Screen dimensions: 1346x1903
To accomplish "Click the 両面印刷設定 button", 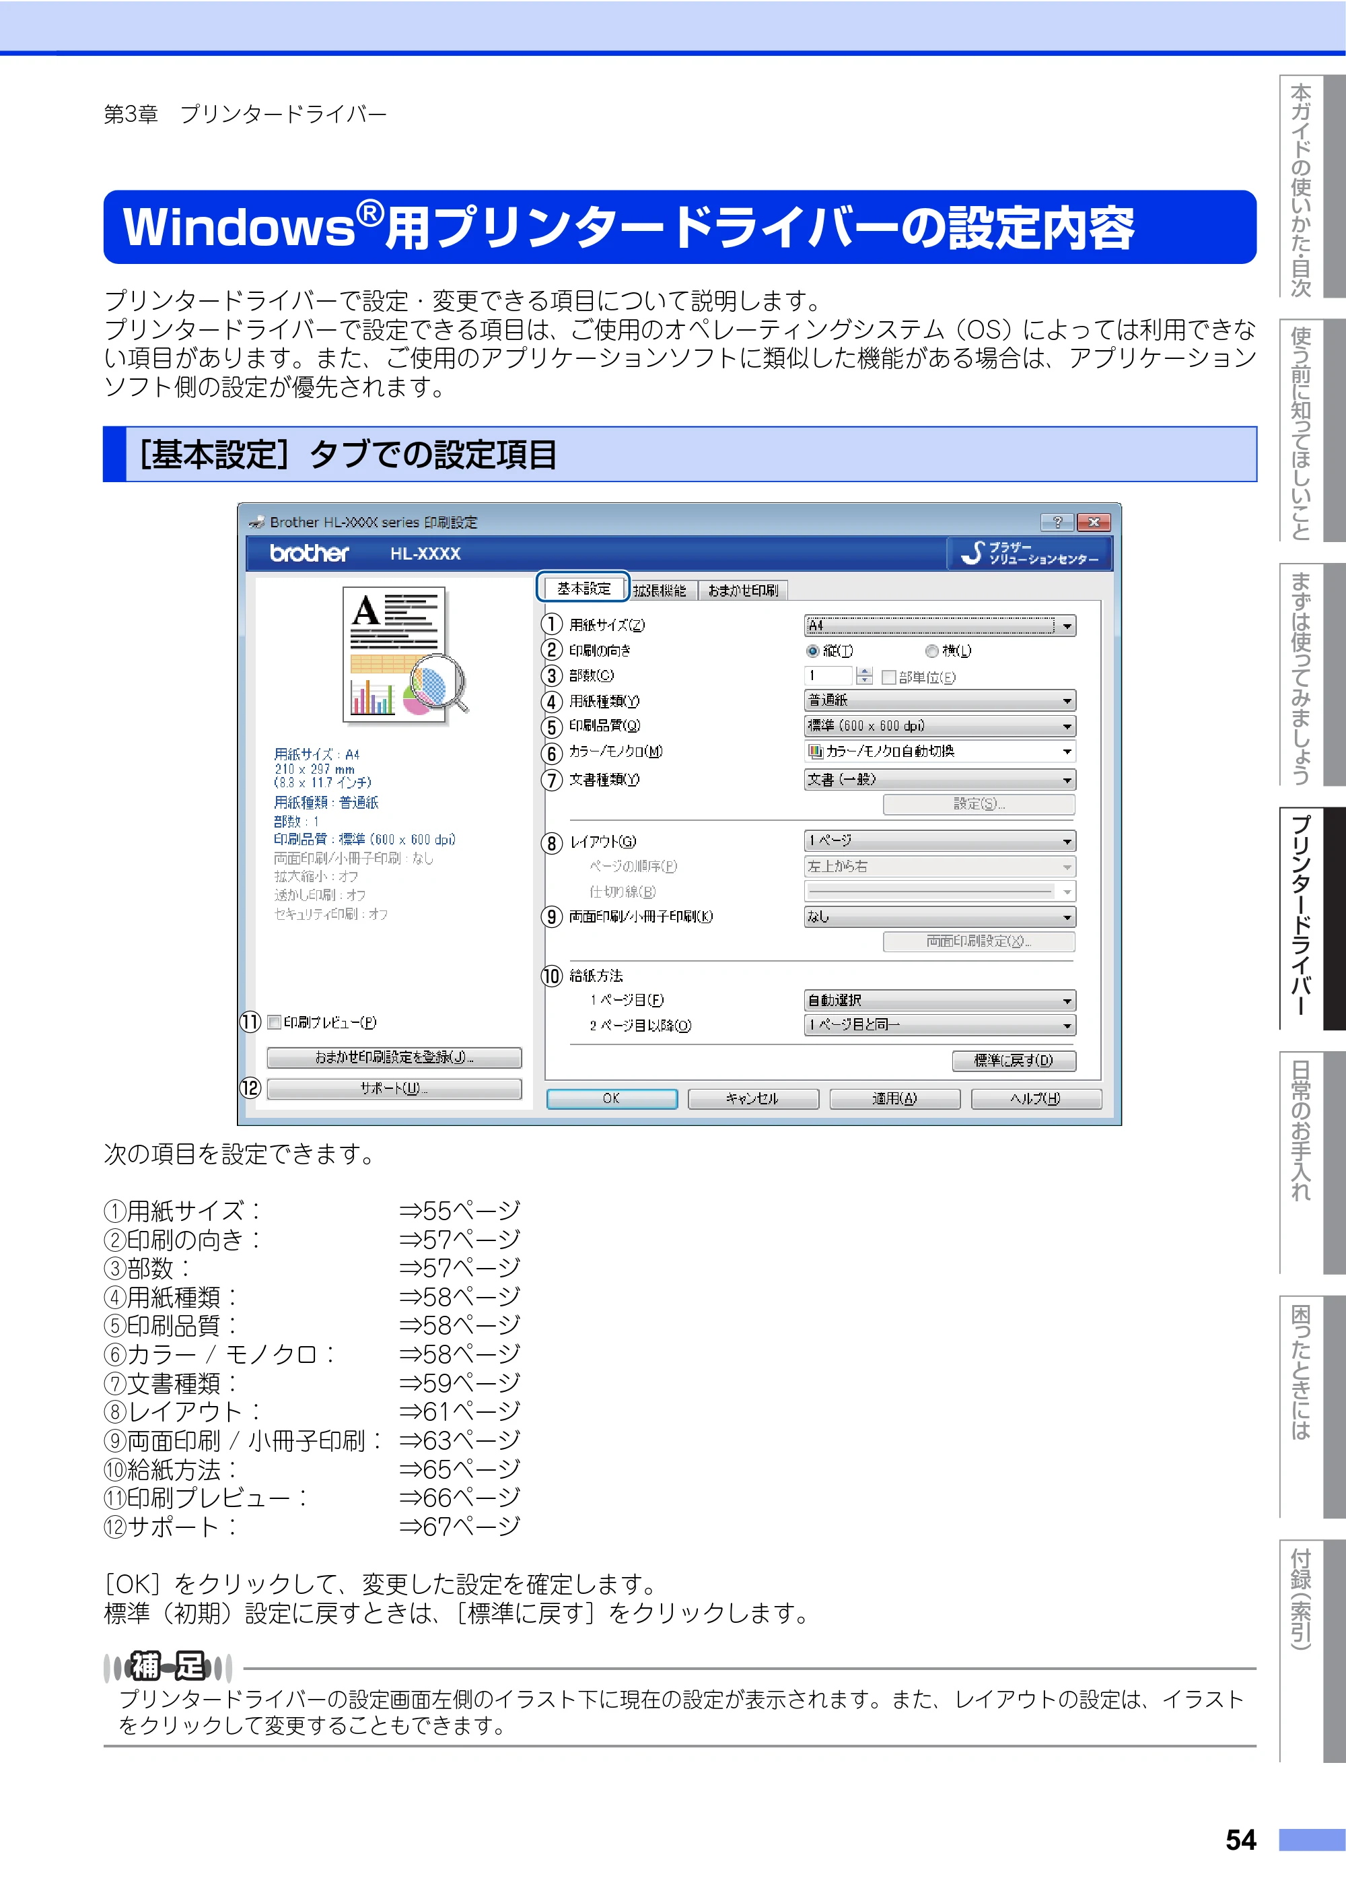I will pyautogui.click(x=979, y=941).
